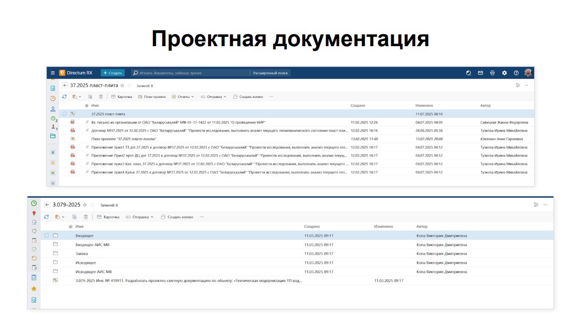Image resolution: width=580 pixels, height=320 pixels.
Task: Refresh the 37.2025 пласт-плита list
Action: click(64, 97)
